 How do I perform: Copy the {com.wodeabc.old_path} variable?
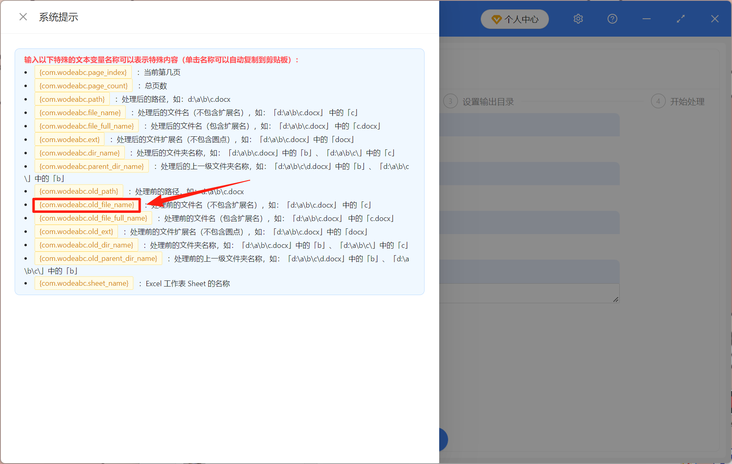pos(78,191)
